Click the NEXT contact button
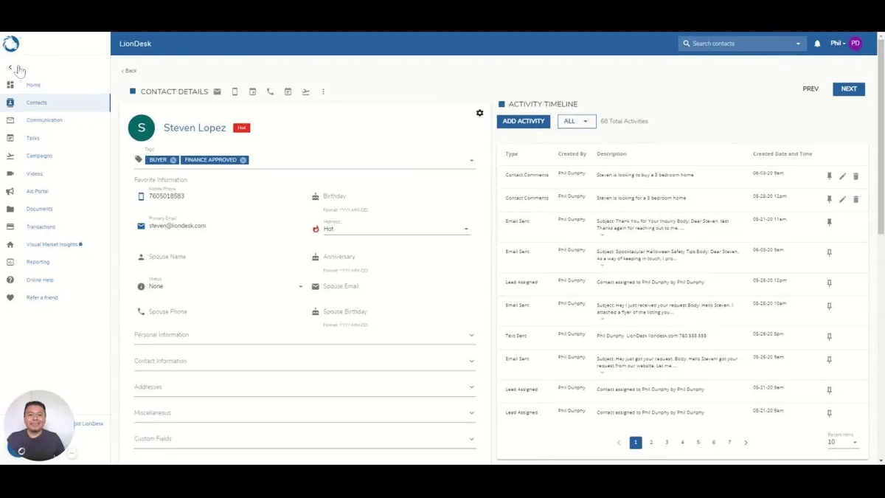 [x=849, y=89]
